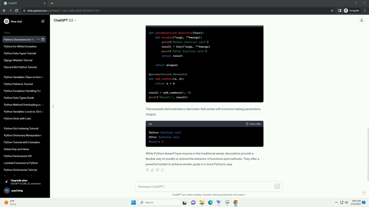Copy the response with clipboard icon
Image resolution: width=369 pixels, height=207 pixels.
coord(147,170)
